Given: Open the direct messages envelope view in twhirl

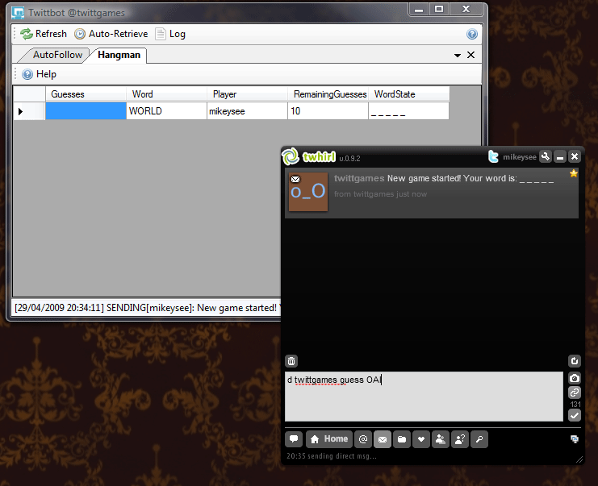Looking at the screenshot, I should [382, 439].
